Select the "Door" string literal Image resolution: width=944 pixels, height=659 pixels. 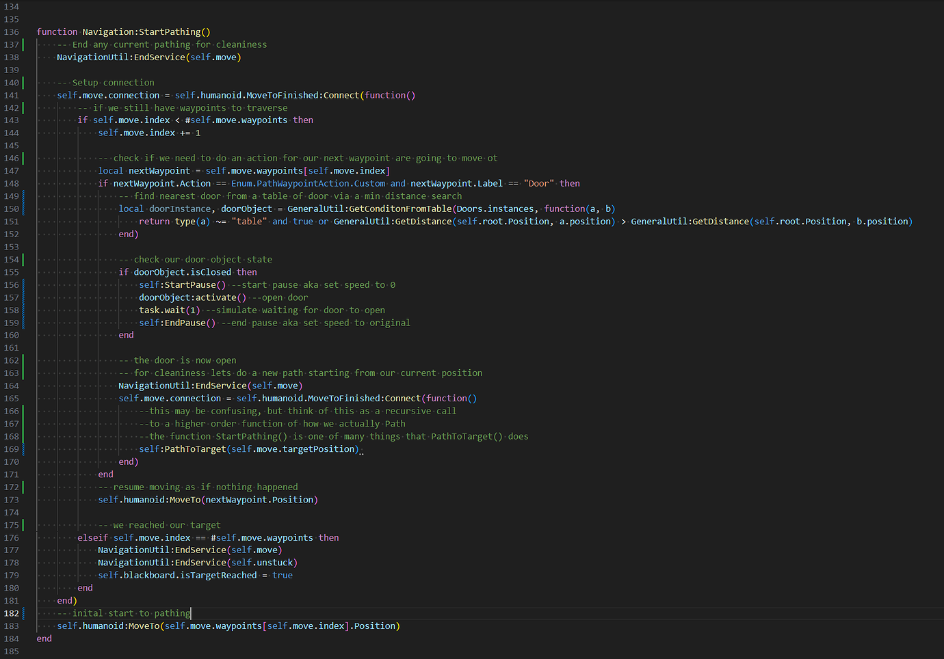(539, 183)
